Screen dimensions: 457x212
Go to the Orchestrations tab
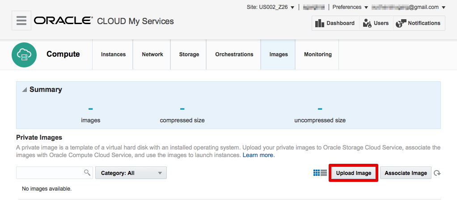234,54
